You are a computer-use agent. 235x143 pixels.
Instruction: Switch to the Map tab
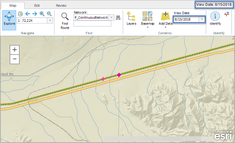(x=13, y=5)
